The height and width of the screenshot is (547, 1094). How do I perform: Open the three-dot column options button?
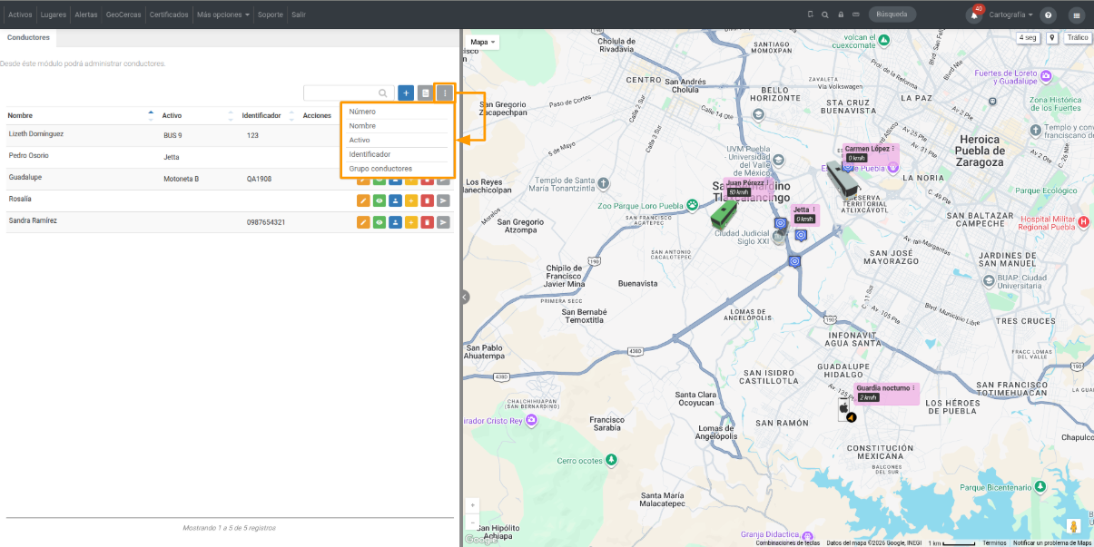click(x=444, y=93)
